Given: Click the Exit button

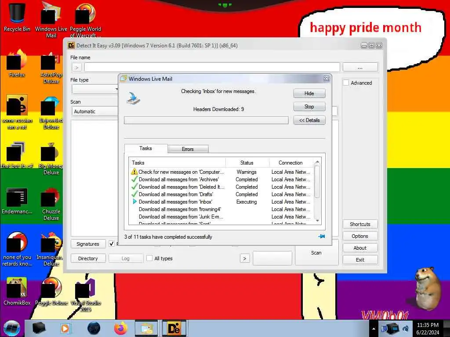Looking at the screenshot, I should tap(360, 260).
